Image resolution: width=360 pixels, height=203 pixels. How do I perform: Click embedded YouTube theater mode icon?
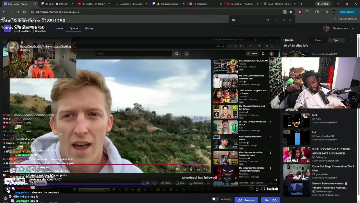click(x=199, y=169)
